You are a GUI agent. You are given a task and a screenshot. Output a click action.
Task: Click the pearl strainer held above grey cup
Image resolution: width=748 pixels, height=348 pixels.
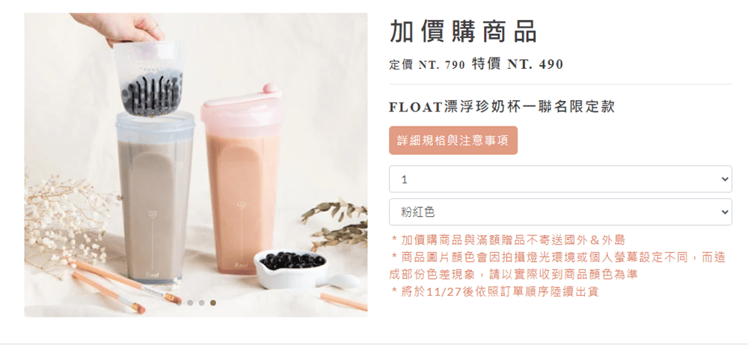pos(148,79)
